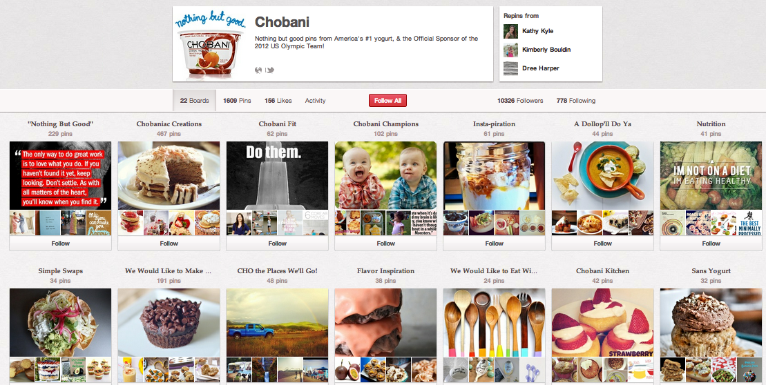Open the Twitter bird icon link
Viewport: 766px width, 385px height.
270,70
